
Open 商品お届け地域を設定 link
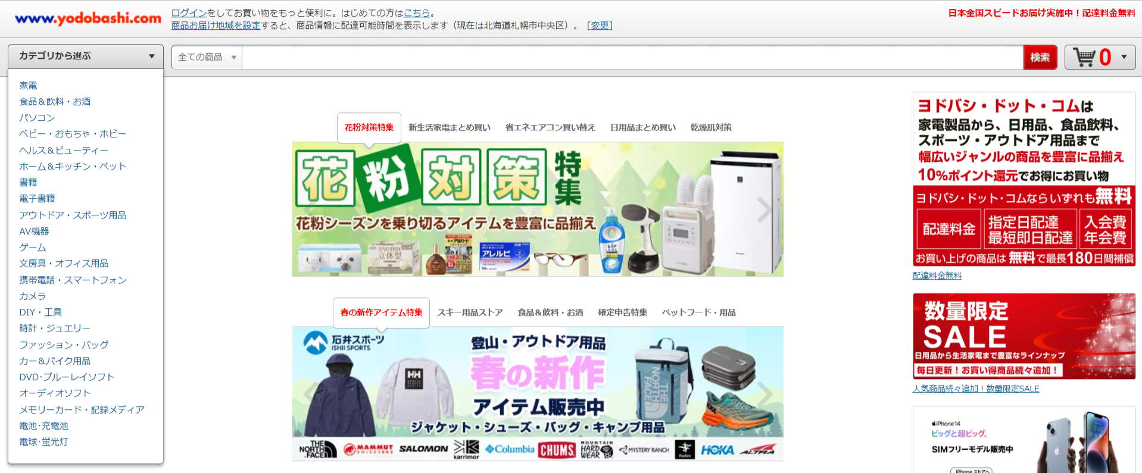[216, 25]
